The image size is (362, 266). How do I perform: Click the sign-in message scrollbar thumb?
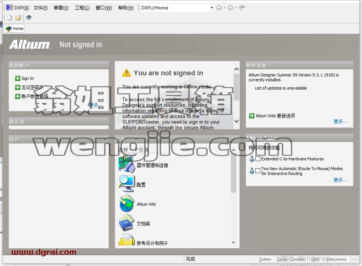236,87
